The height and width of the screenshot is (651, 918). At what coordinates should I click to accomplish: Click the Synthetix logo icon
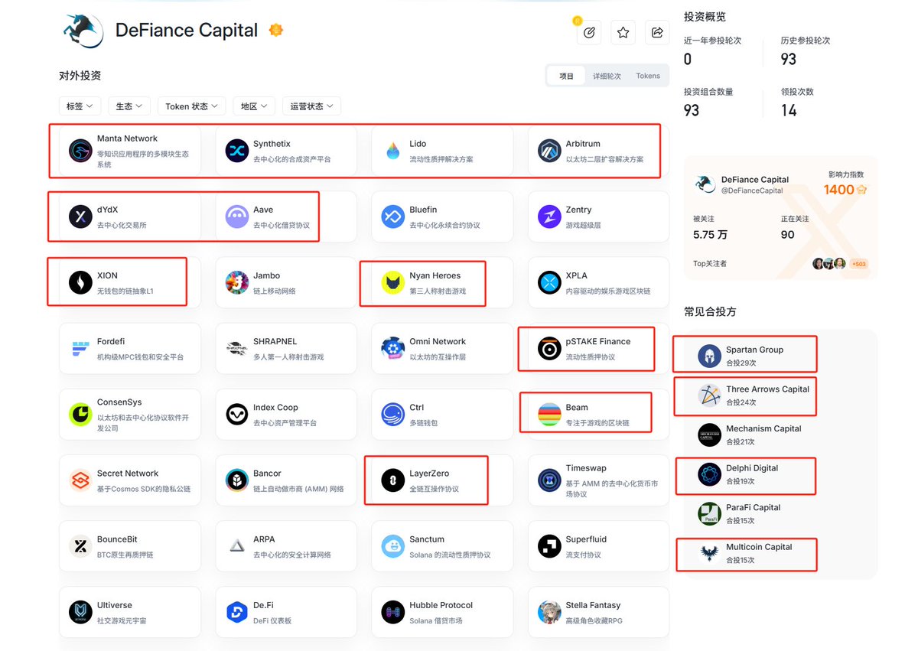point(237,151)
